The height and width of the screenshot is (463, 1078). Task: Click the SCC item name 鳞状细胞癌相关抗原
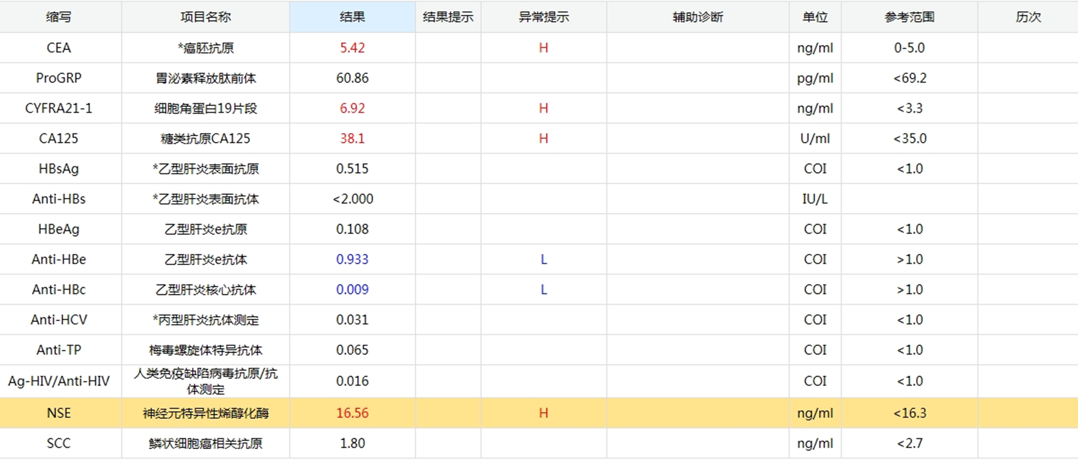coord(205,443)
